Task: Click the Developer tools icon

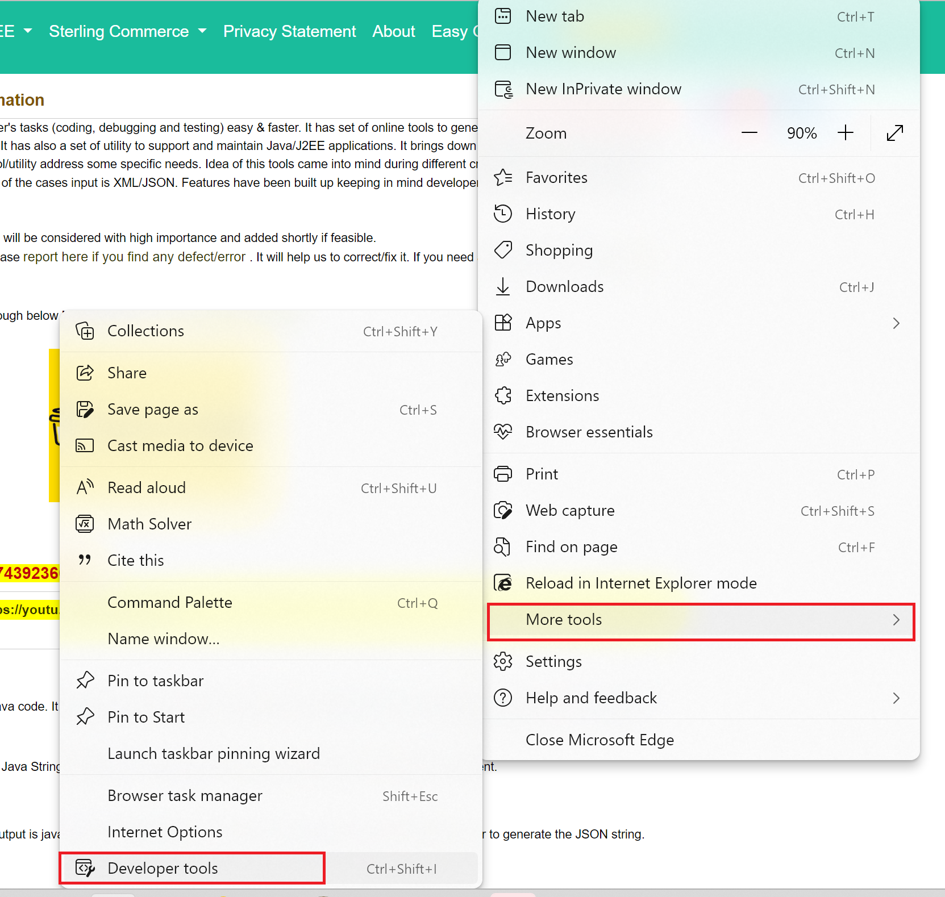Action: coord(85,868)
